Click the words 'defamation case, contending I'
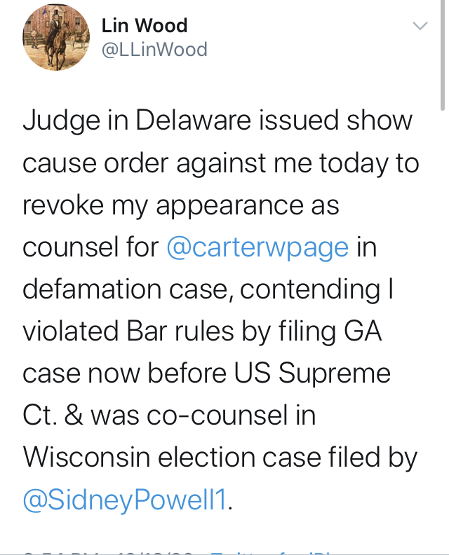This screenshot has height=555, width=449. [208, 289]
